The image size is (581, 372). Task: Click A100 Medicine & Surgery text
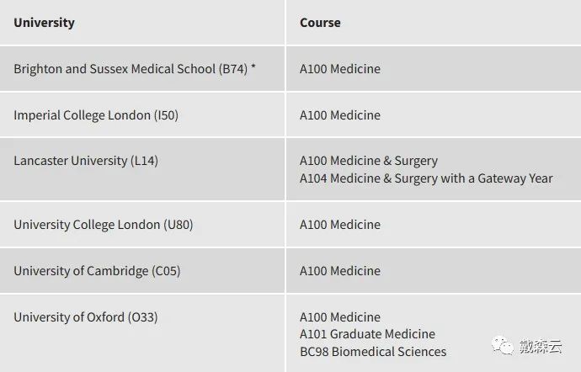pos(369,161)
